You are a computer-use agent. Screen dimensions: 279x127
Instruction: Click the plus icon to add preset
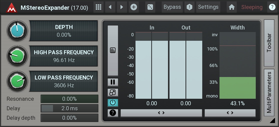pyautogui.click(x=134, y=7)
